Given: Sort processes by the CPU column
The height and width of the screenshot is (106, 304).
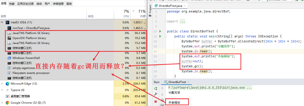Looking at the screenshot, I should point(126,16).
